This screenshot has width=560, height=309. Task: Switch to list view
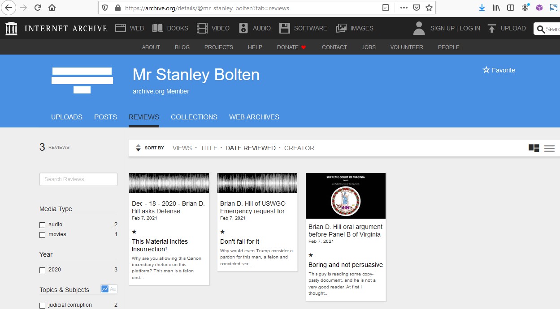tap(550, 148)
